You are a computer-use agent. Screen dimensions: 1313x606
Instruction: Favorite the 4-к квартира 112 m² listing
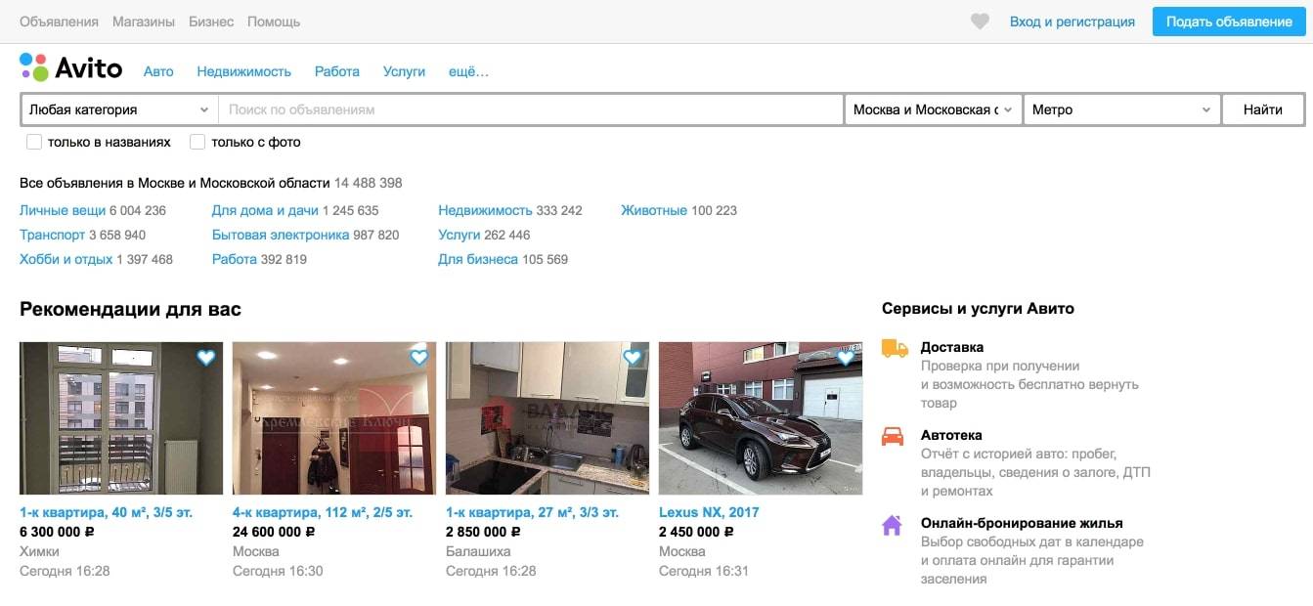(x=418, y=358)
